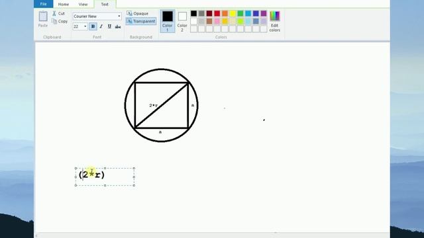Image resolution: width=424 pixels, height=238 pixels.
Task: Pick the lime green color swatch
Action: coord(240,21)
